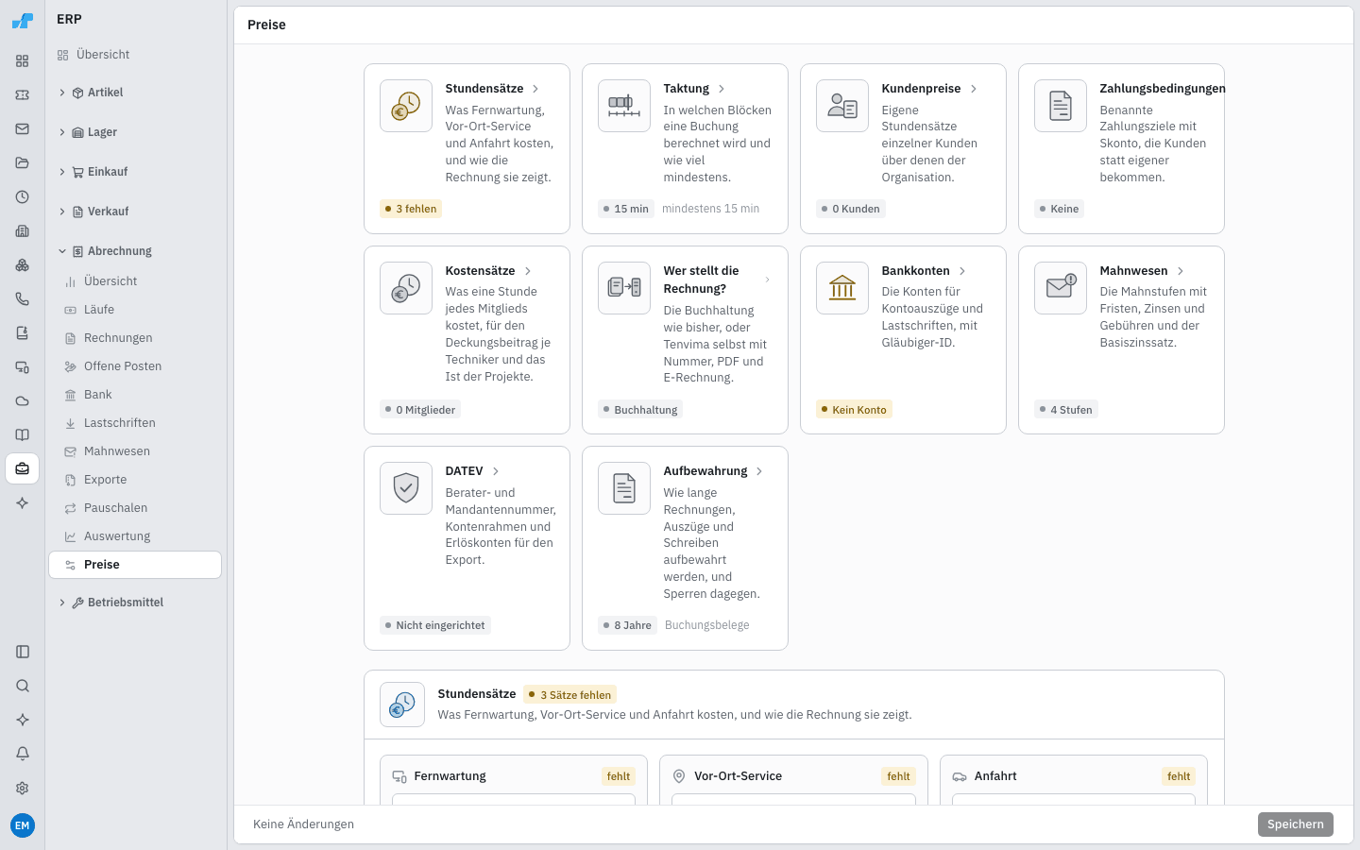
Task: Open the phone icon in left rail
Action: pyautogui.click(x=23, y=298)
